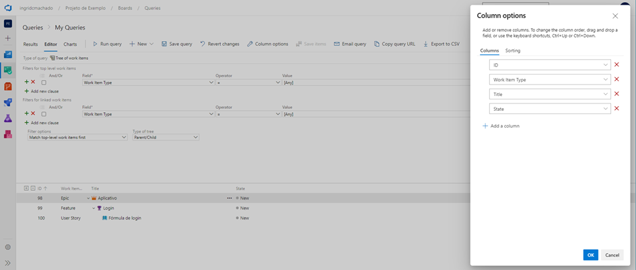Image resolution: width=636 pixels, height=270 pixels.
Task: Open Artifacts hub icon in sidebar
Action: [x=7, y=134]
